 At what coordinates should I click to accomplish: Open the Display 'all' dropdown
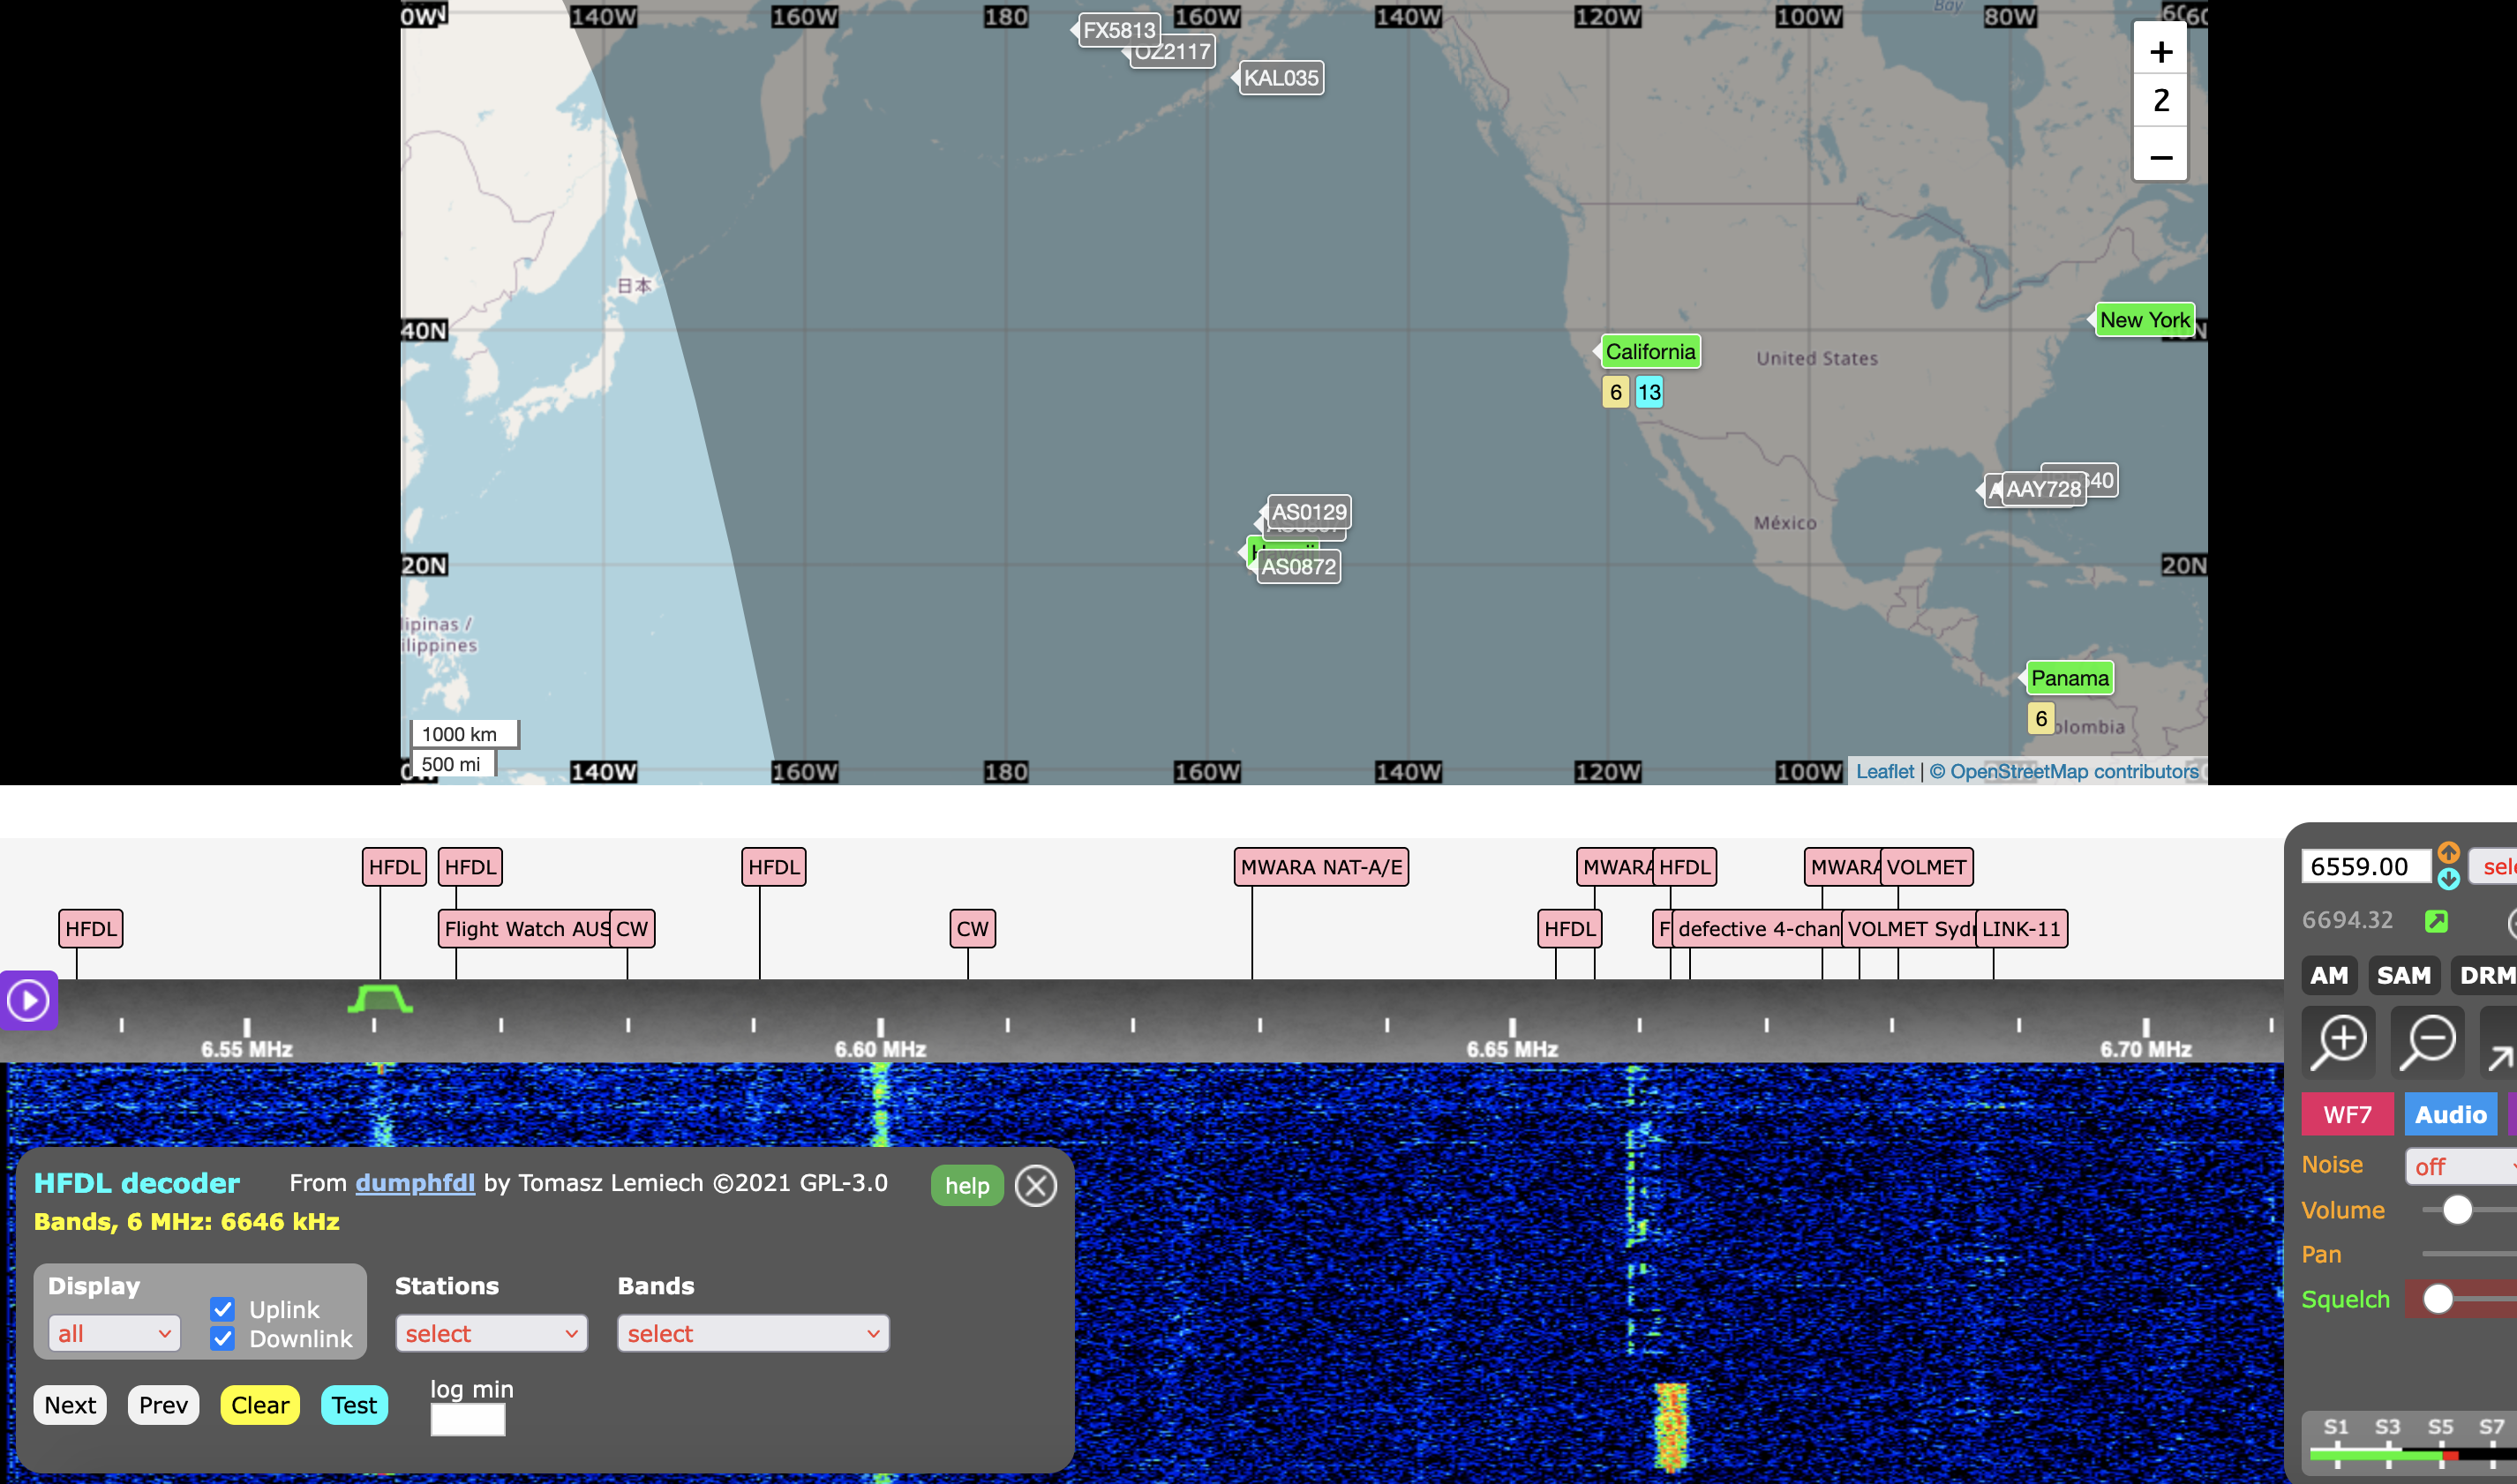[114, 1333]
